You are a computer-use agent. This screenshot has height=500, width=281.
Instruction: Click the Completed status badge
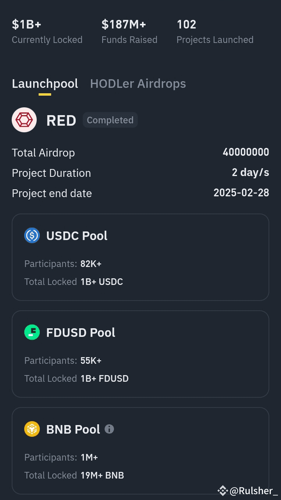click(110, 120)
